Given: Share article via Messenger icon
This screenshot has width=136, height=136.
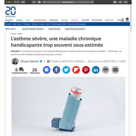Looking at the screenshot, I should [x=47, y=70].
